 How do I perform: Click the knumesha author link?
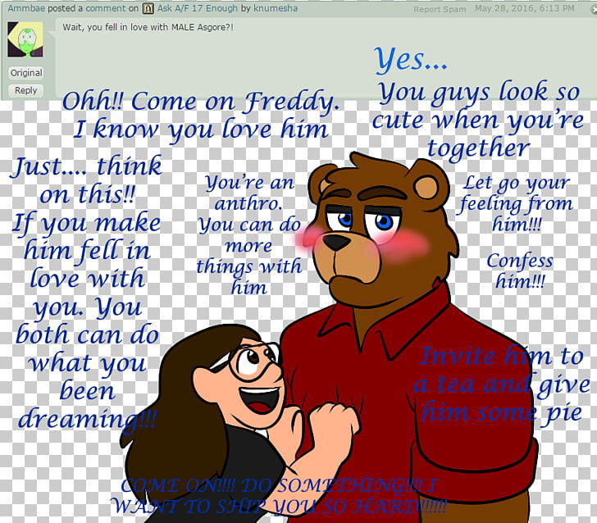(x=276, y=8)
